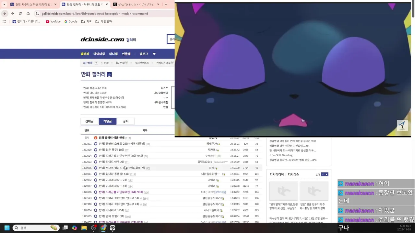Open list post 청춘 폭주! 10화 (1332220)

tap(112, 150)
